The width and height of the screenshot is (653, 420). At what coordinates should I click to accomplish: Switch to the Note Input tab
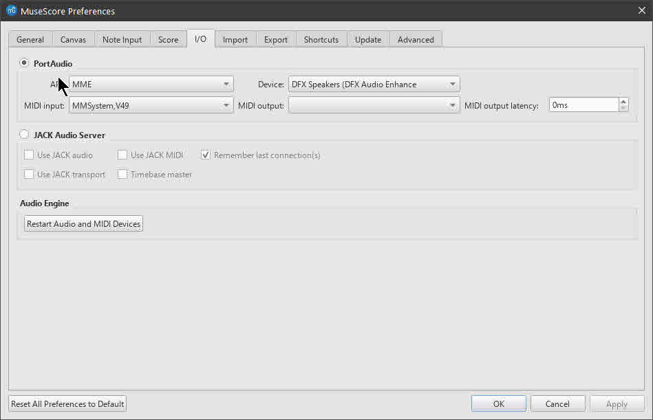click(x=122, y=39)
